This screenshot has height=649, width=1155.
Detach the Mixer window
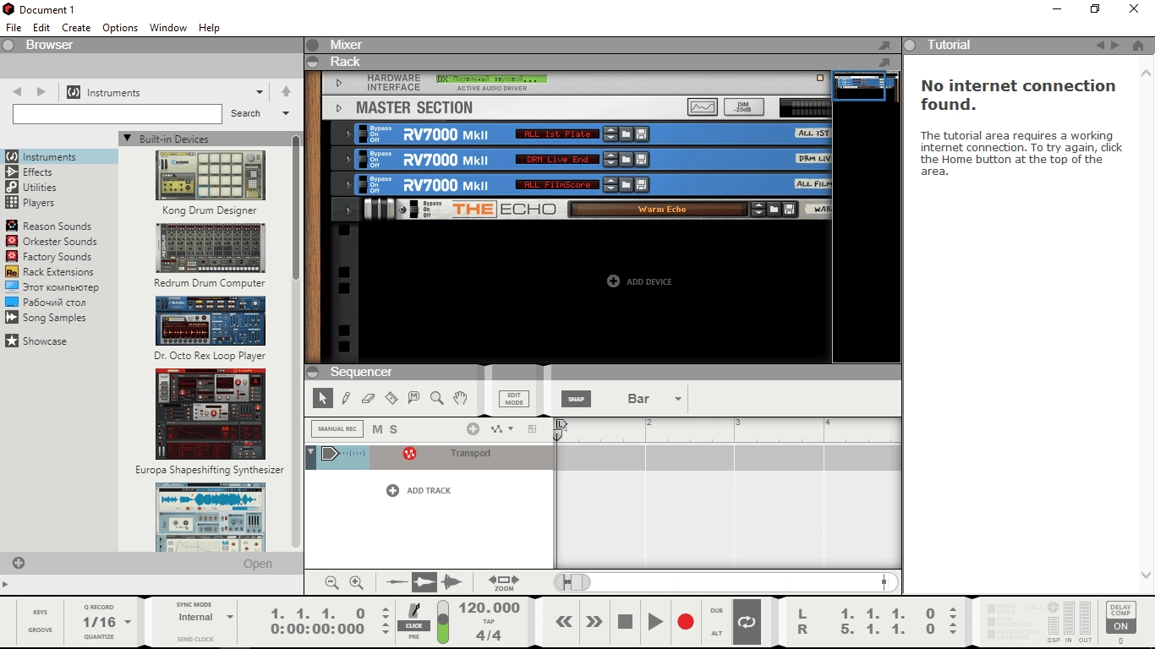[884, 46]
